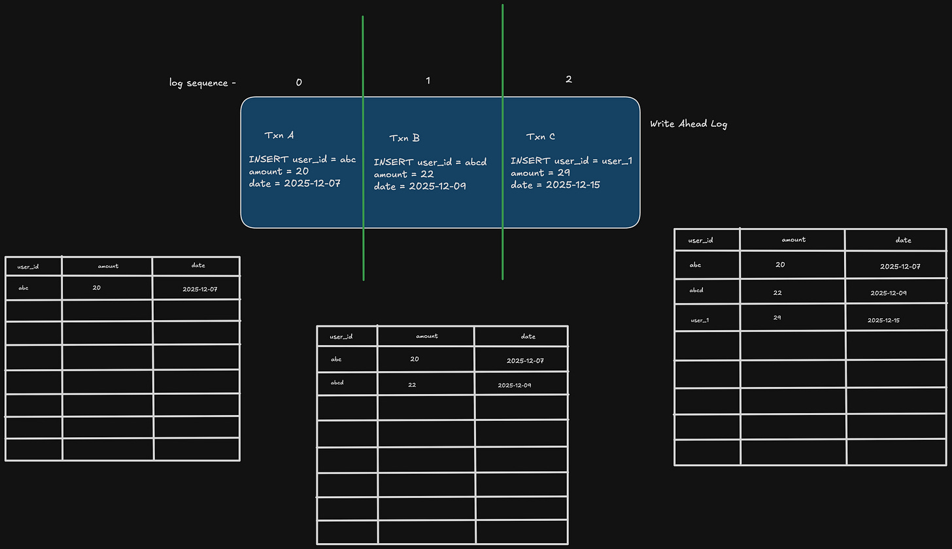Click "date" header of the three-row table
Screen dimensions: 952x549
tap(903, 241)
